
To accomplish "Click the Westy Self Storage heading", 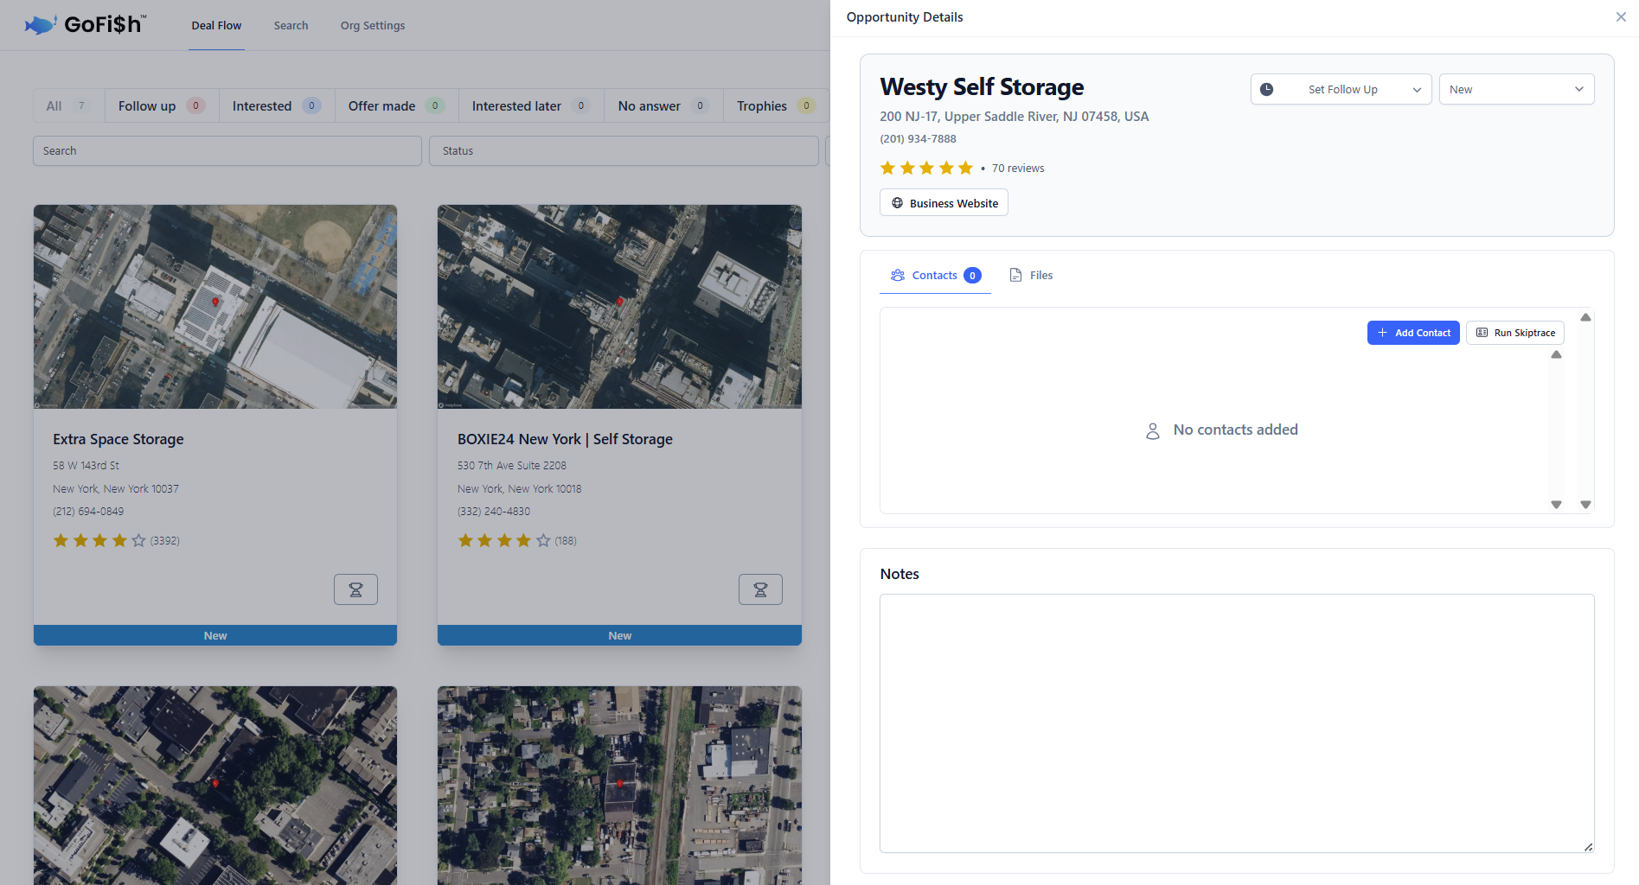I will 982,86.
